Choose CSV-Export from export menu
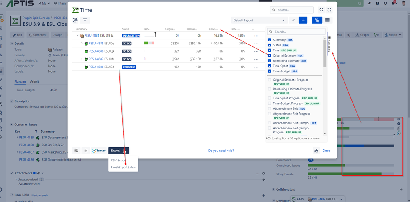 [119, 160]
